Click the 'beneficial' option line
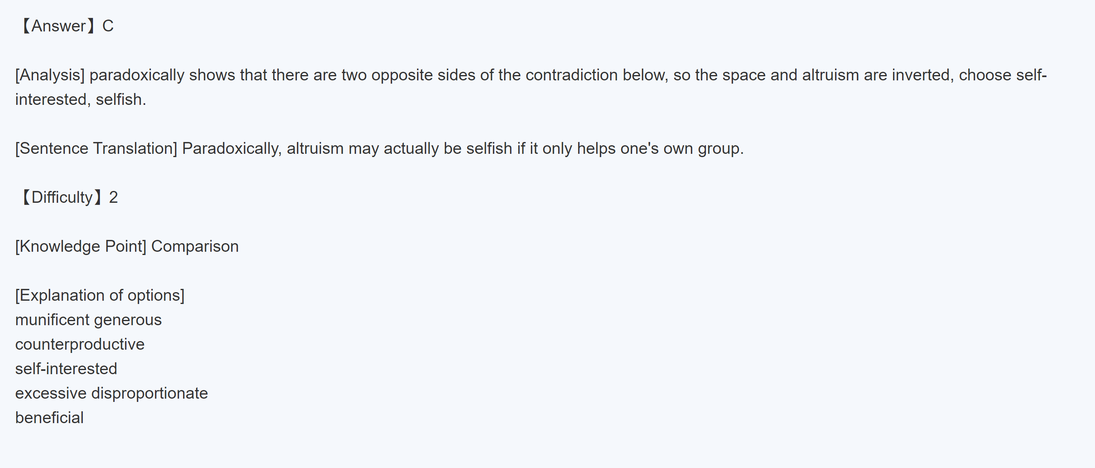Viewport: 1095px width, 468px height. pyautogui.click(x=49, y=418)
